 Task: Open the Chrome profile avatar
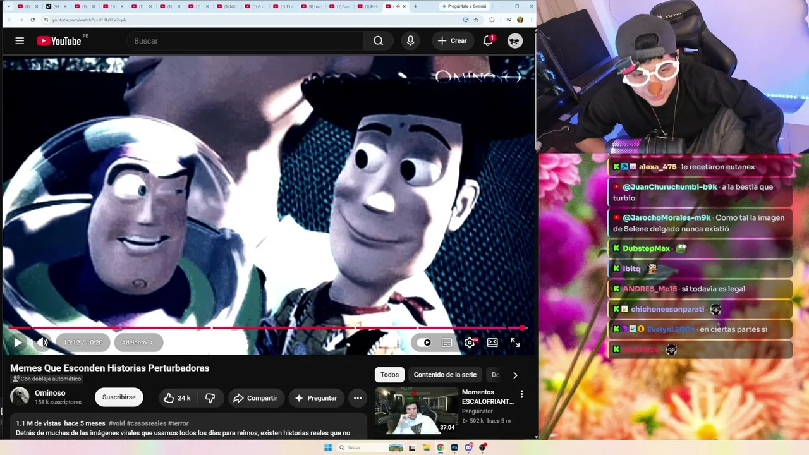[x=520, y=20]
